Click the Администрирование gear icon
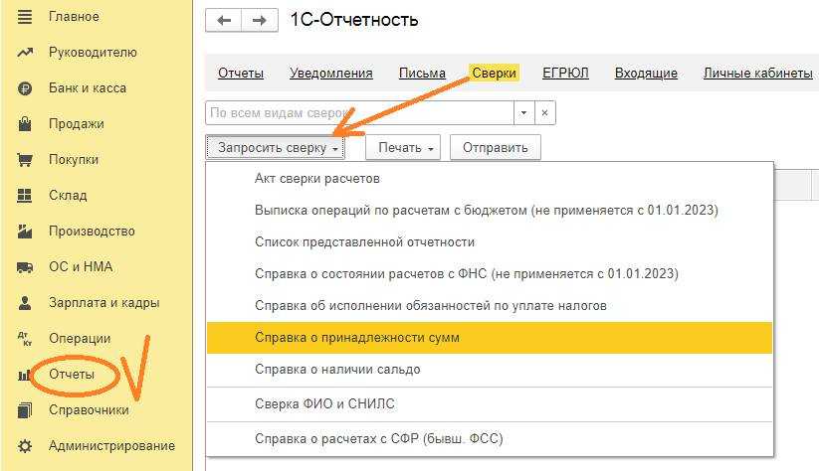This screenshot has width=819, height=471. 25,446
